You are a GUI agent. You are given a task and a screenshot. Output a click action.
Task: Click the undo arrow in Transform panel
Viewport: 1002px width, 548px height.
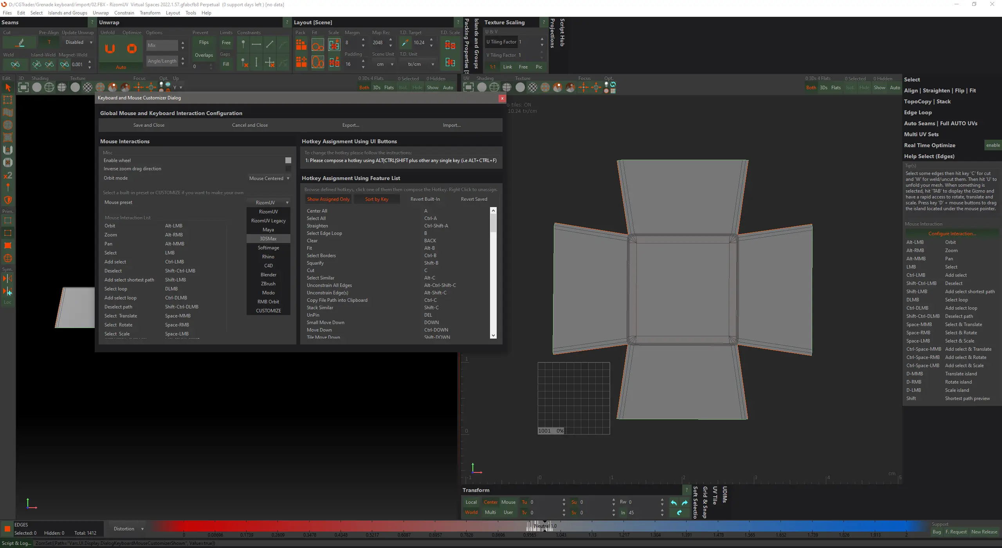(x=674, y=503)
